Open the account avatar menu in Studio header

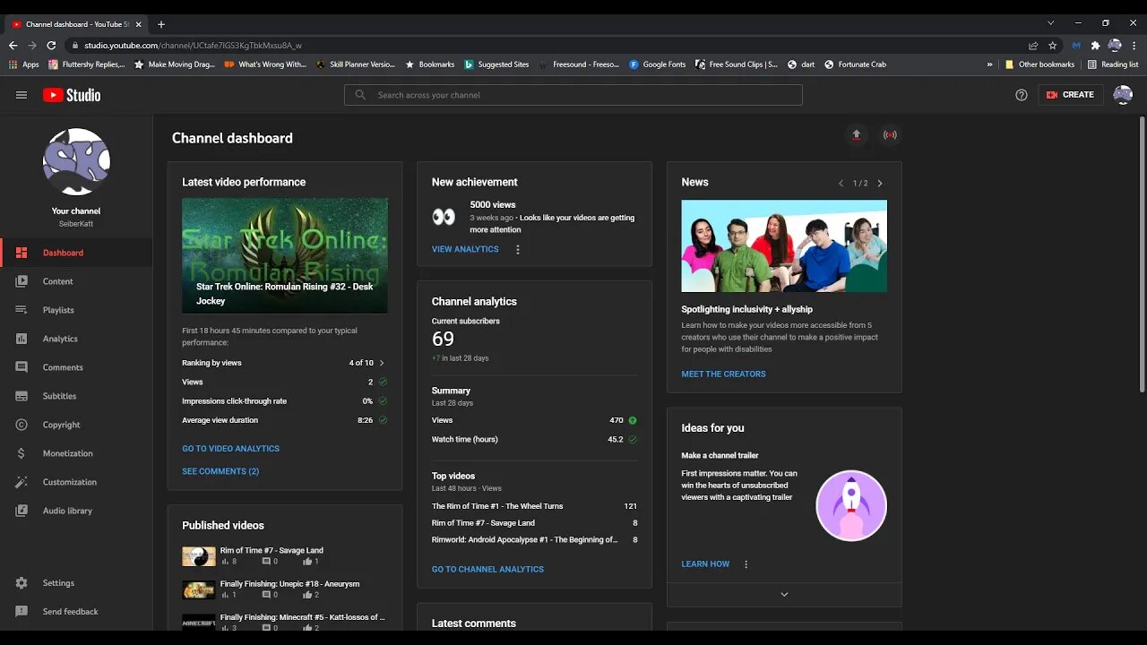tap(1123, 95)
